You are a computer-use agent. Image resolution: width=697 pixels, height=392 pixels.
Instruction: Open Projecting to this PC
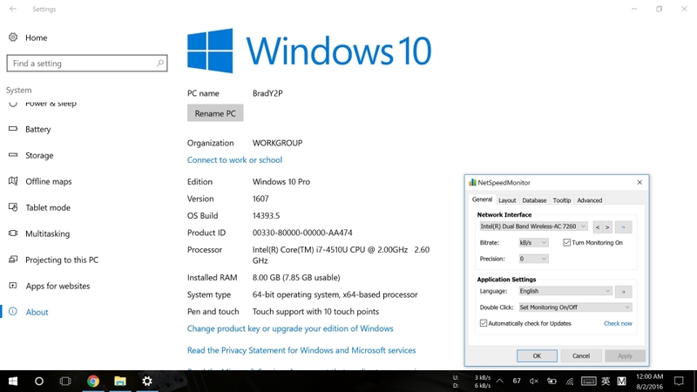(x=62, y=260)
